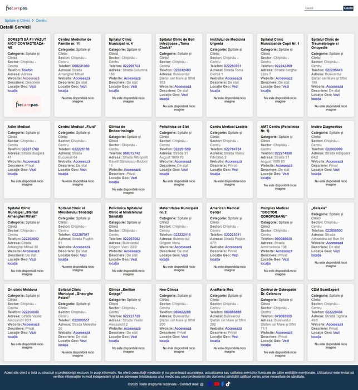Select the no-image text under Adler Medical
The image size is (358, 390).
(x=27, y=183)
